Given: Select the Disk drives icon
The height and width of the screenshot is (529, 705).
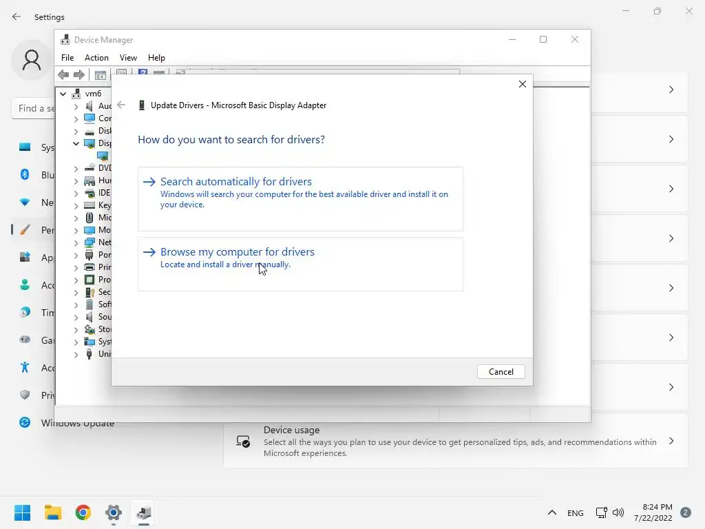Looking at the screenshot, I should (90, 131).
